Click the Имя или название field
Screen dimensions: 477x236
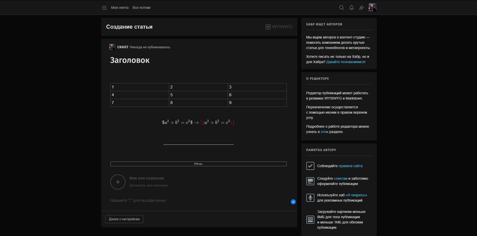click(x=147, y=178)
